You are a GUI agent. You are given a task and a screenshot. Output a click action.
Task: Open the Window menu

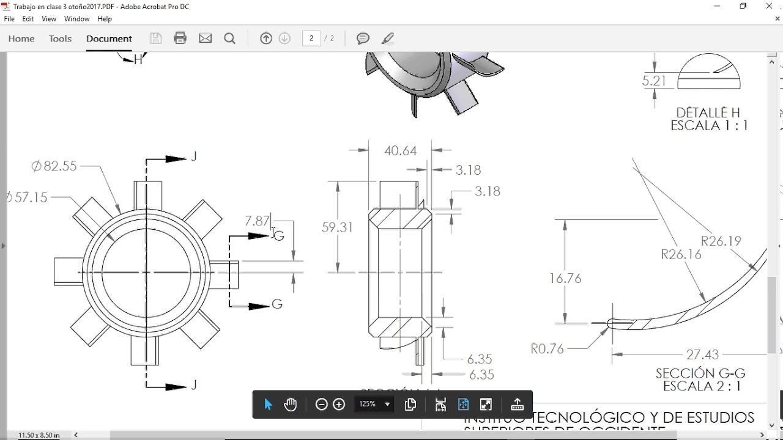click(x=77, y=19)
